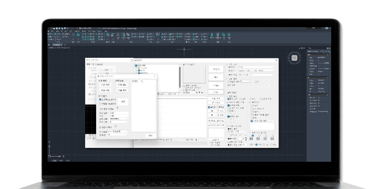This screenshot has width=385, height=189.
Task: Open the second dropdown at M-PLOT top right
Action: click(x=256, y=70)
